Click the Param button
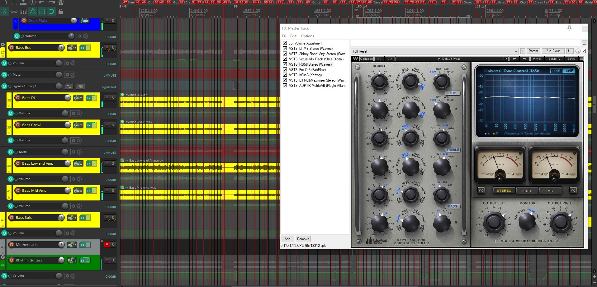Screen dimensions: 597x287 tap(533, 51)
